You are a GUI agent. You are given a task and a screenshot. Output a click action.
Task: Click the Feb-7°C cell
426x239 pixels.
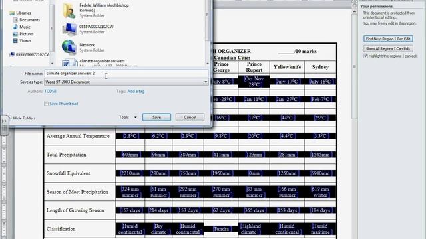click(320, 99)
